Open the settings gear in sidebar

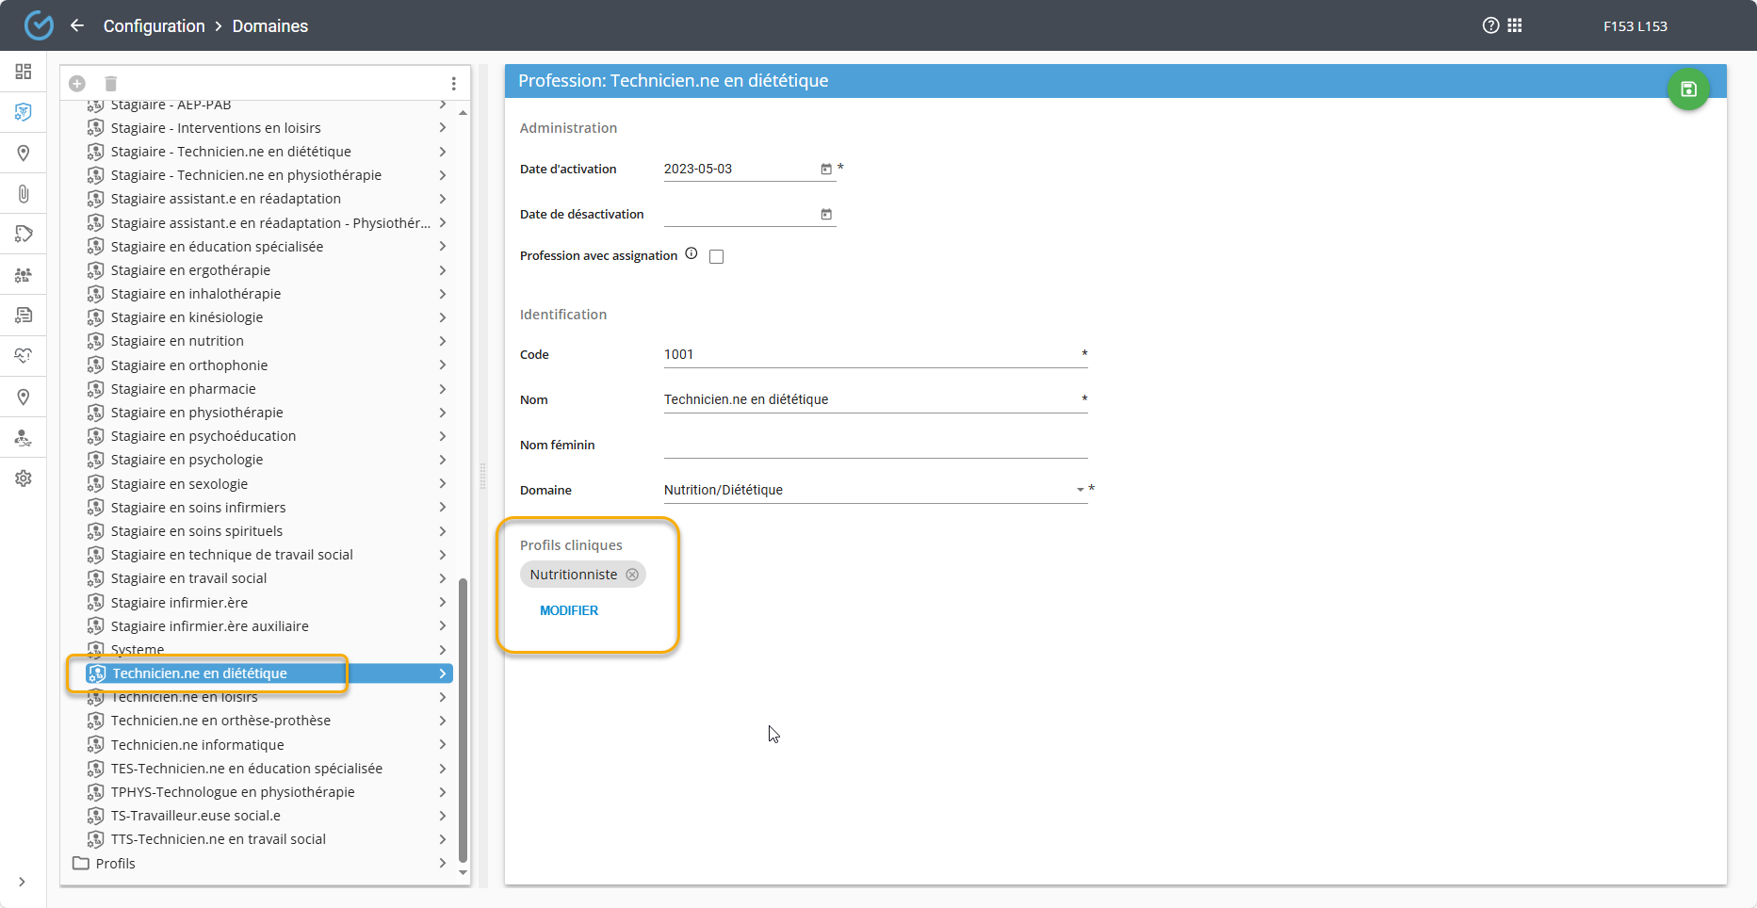tap(24, 478)
